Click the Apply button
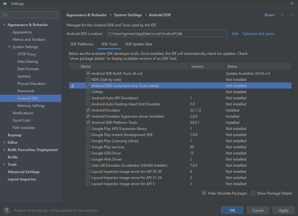The height and width of the screenshot is (216, 298). [x=284, y=210]
